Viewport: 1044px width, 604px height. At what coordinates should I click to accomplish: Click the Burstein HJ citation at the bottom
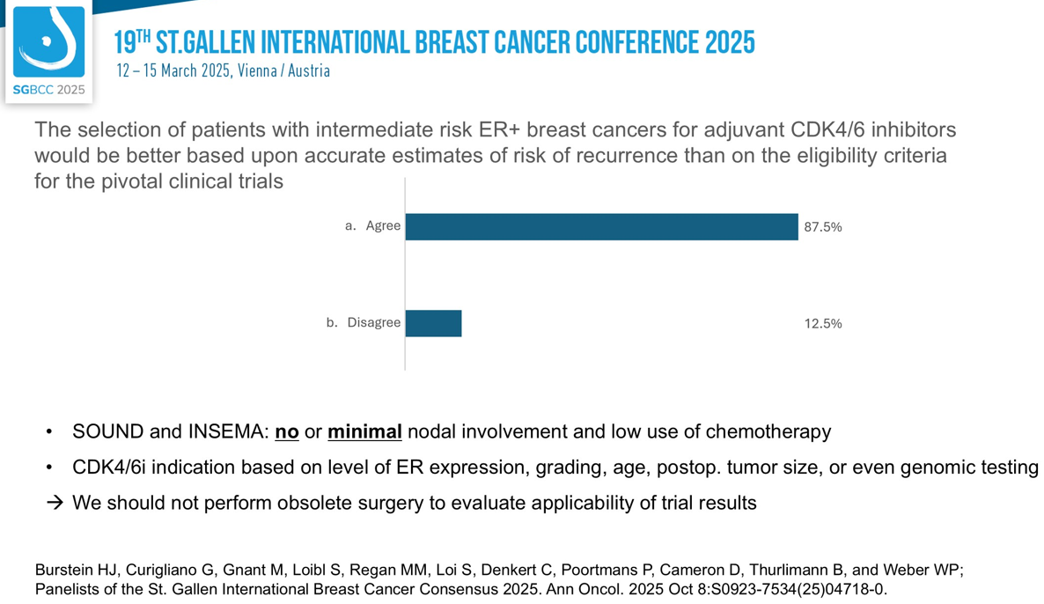(x=498, y=579)
